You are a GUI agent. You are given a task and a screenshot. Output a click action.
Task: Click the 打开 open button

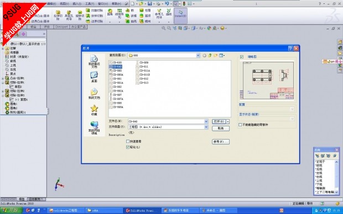219,121
